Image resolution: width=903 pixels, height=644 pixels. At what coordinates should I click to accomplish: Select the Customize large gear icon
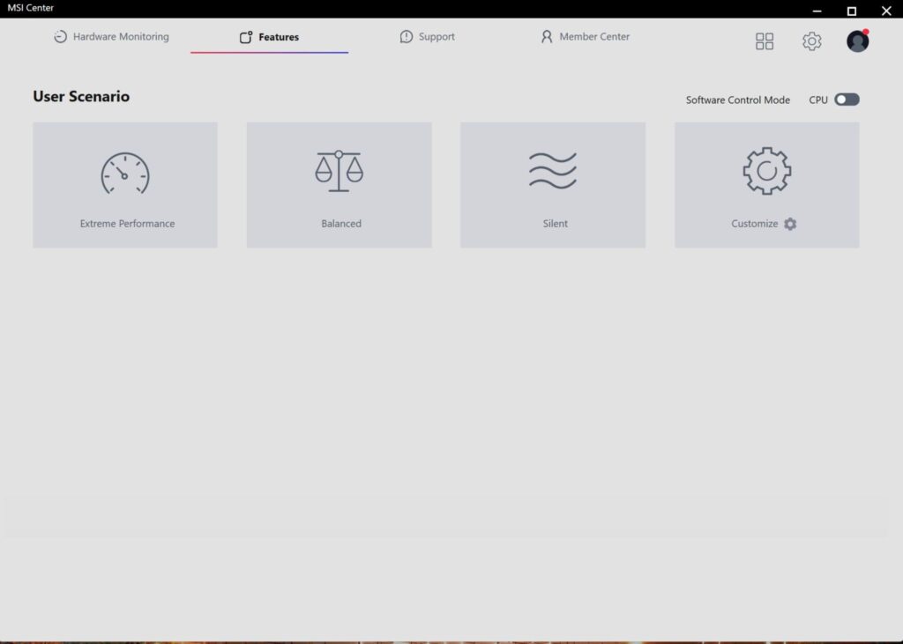pyautogui.click(x=766, y=171)
